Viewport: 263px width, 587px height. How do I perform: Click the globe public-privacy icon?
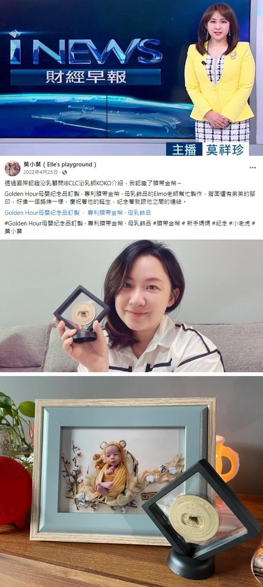[65, 172]
